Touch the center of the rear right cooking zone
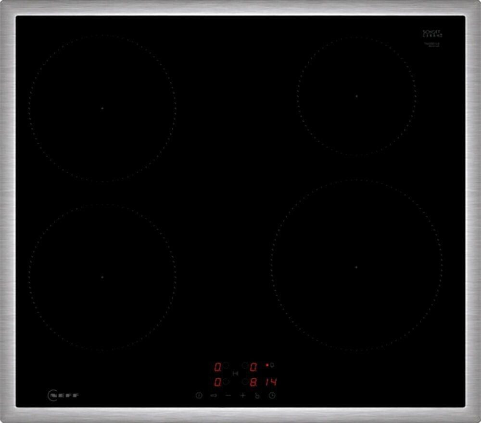This screenshot has width=481, height=423. pos(356,96)
